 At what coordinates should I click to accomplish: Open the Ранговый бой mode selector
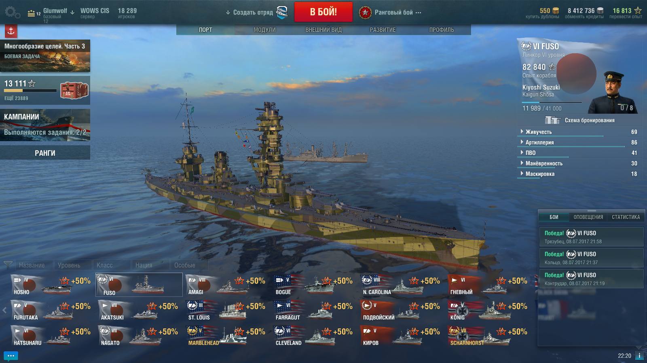pyautogui.click(x=390, y=13)
